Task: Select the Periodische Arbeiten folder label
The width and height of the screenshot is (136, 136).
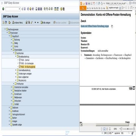Action: (20, 91)
